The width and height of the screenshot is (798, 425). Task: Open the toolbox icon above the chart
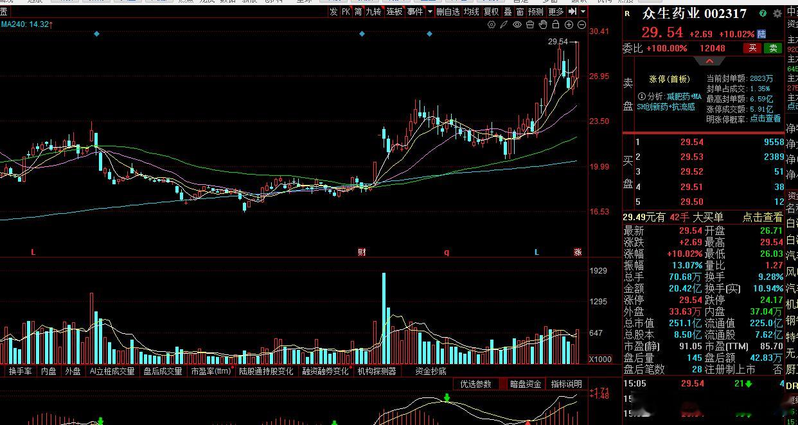pyautogui.click(x=530, y=24)
